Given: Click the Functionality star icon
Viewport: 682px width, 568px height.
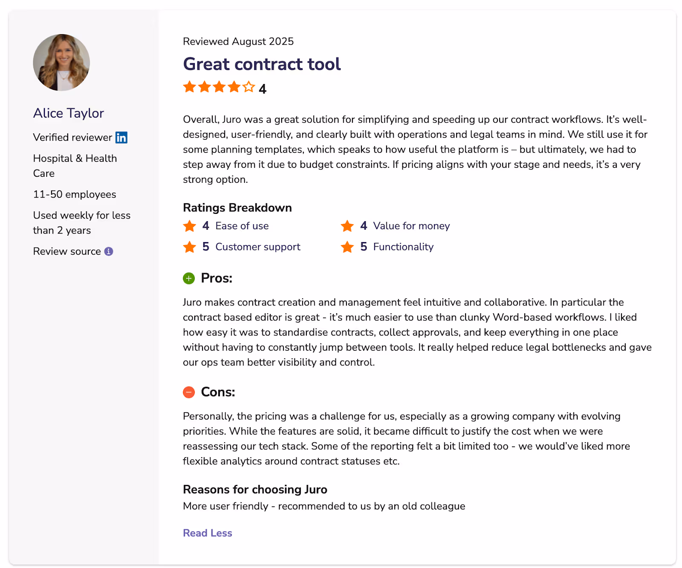Looking at the screenshot, I should [347, 247].
